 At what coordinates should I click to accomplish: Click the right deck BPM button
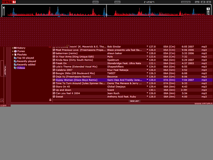[x=117, y=2]
